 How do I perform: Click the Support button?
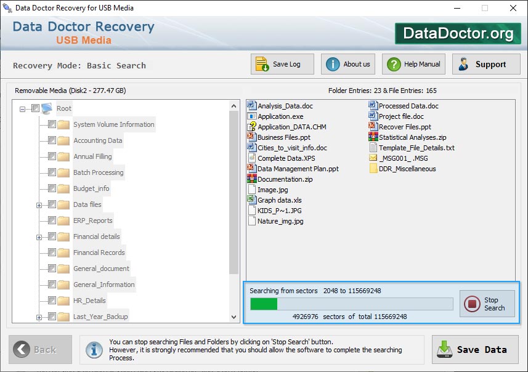[486, 64]
